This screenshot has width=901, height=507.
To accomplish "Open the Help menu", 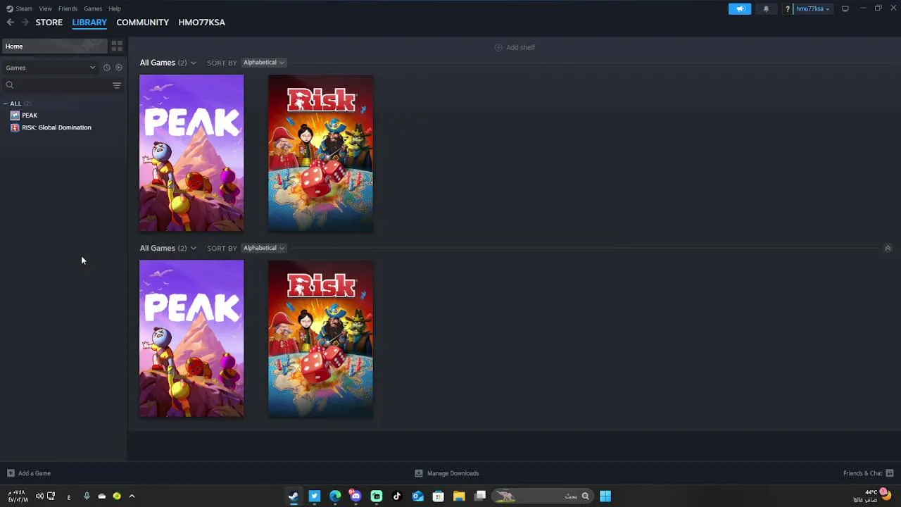I will click(x=115, y=8).
